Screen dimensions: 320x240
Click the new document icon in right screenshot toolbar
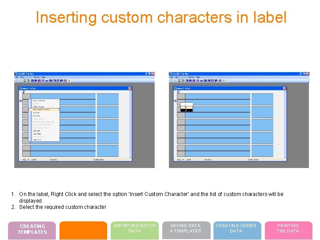(x=172, y=81)
